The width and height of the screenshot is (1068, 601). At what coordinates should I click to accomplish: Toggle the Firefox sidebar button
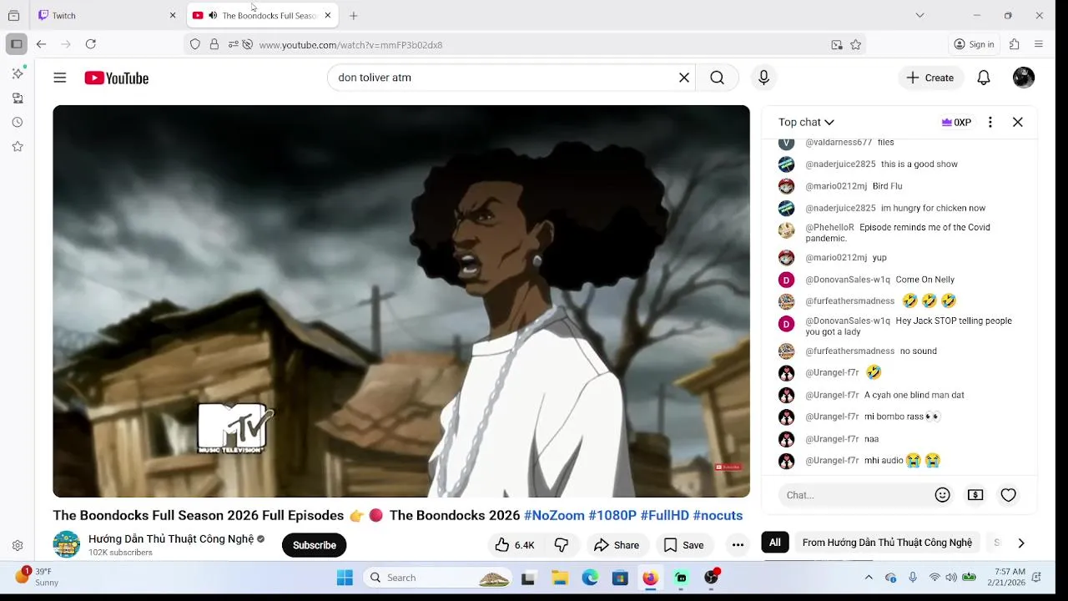17,44
